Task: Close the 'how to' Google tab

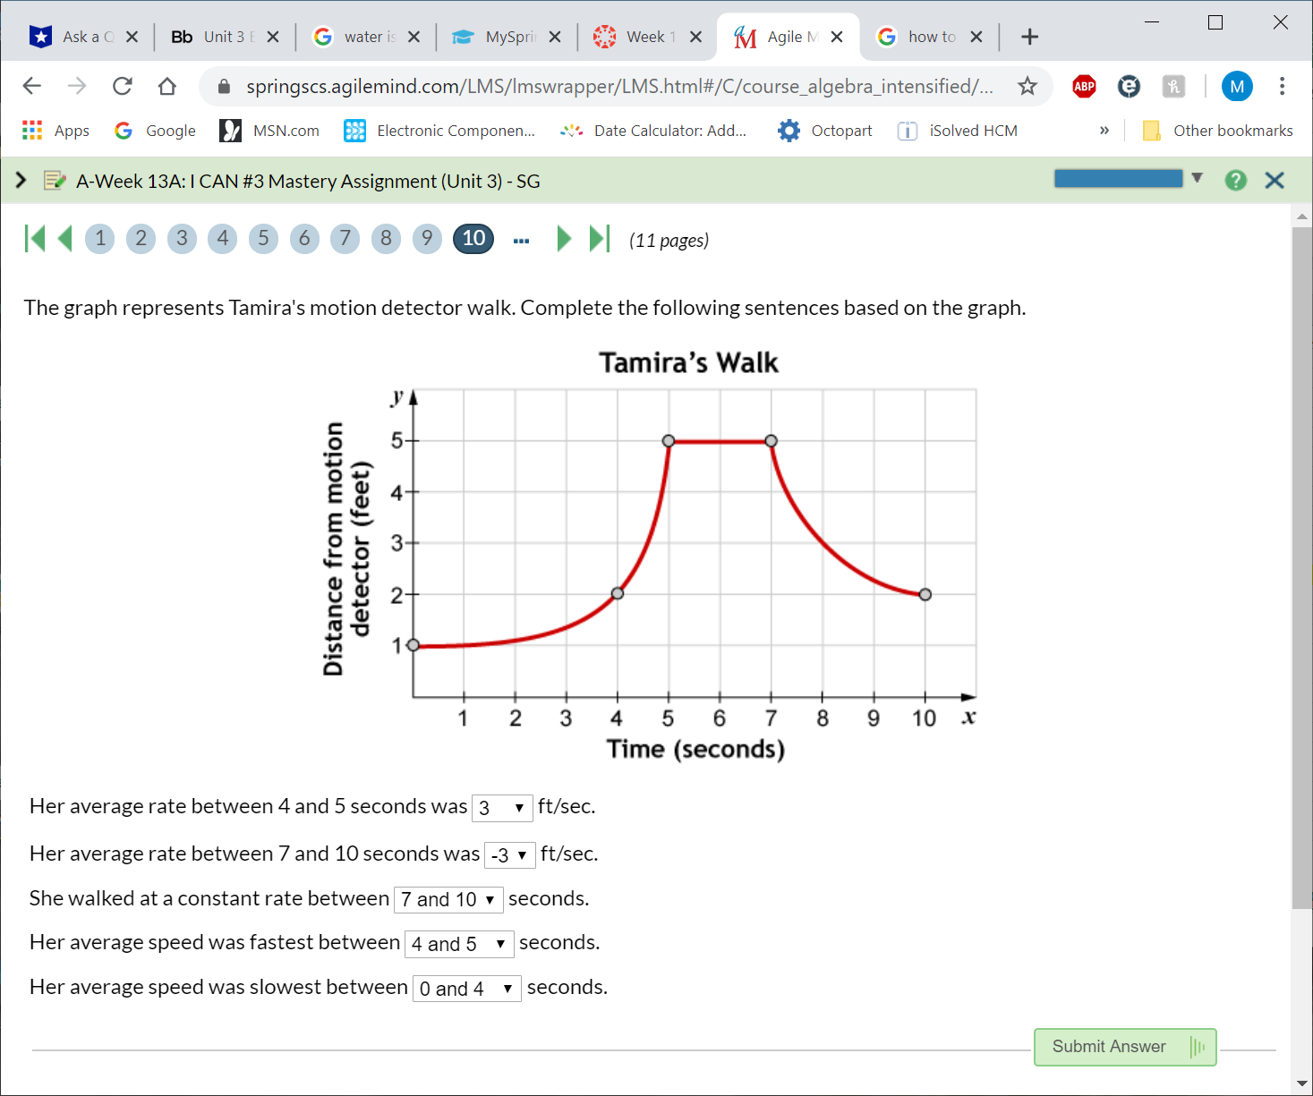Action: click(976, 37)
